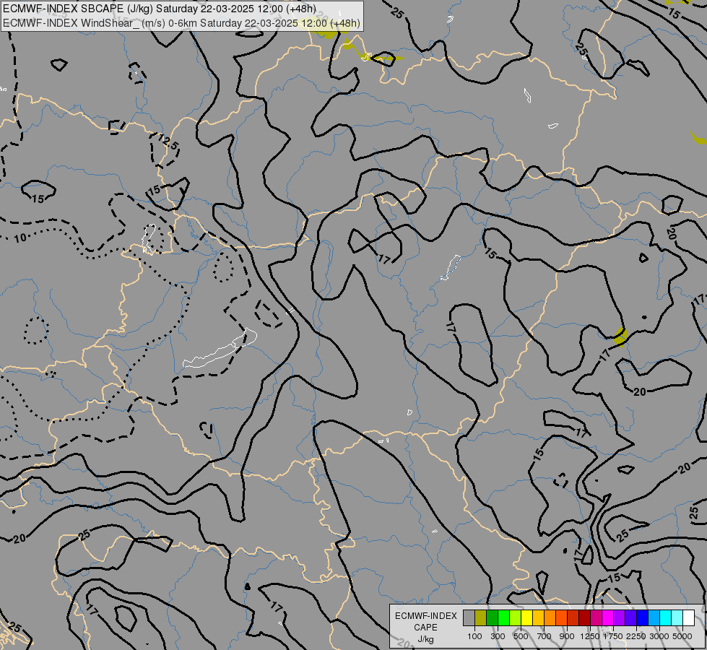Click the legend value label 900

coord(567,636)
